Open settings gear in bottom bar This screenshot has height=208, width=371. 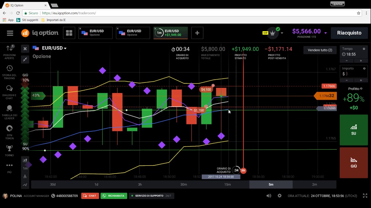point(279,196)
